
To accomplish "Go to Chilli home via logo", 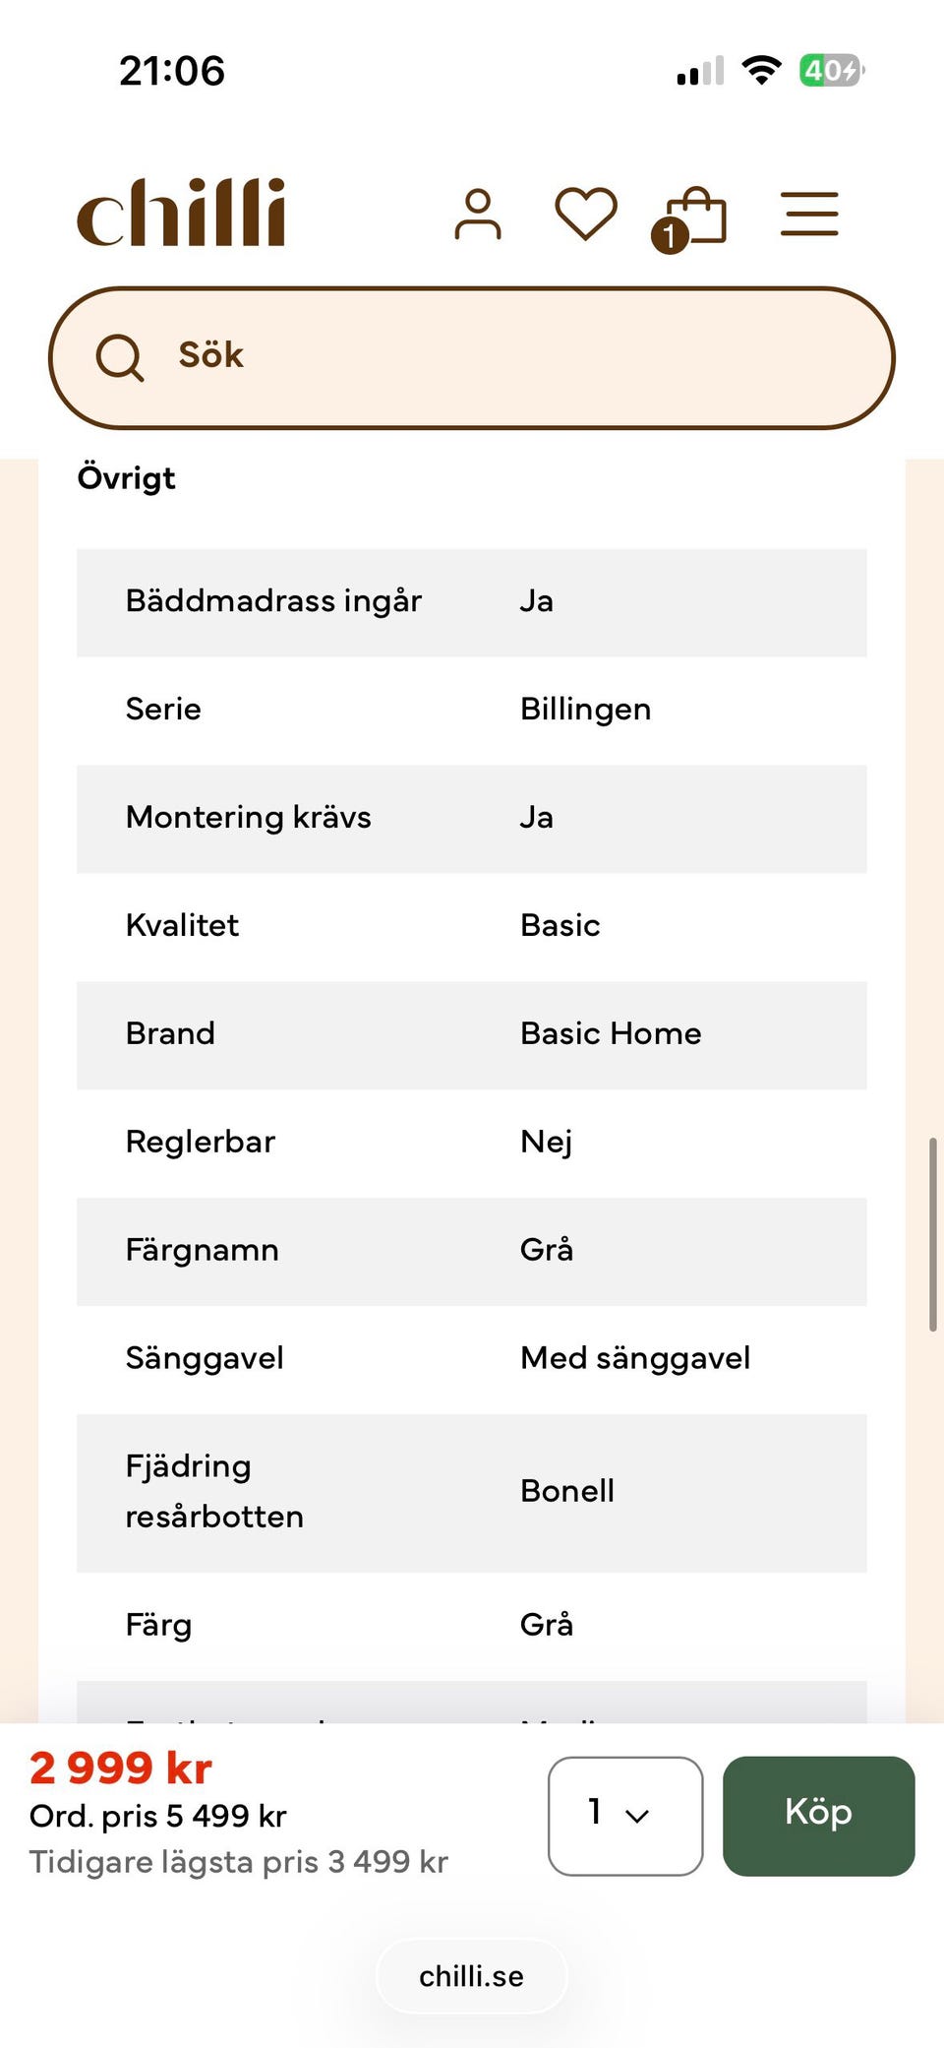I will click(x=182, y=213).
